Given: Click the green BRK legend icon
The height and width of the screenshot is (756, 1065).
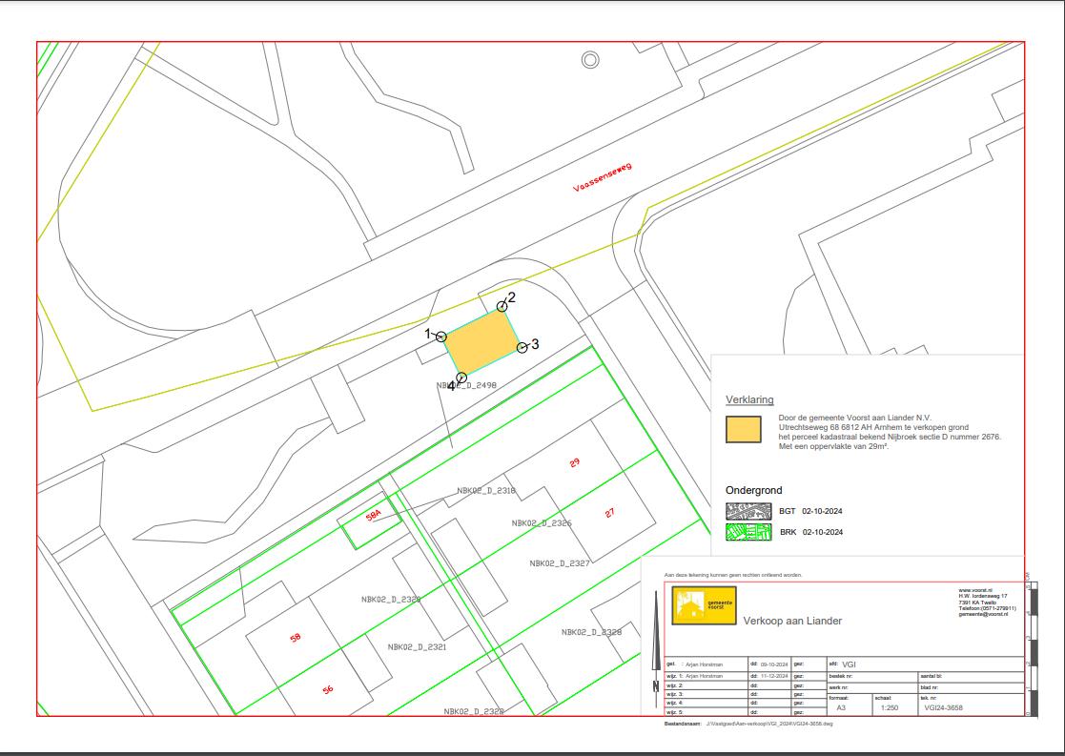Looking at the screenshot, I should 748,532.
